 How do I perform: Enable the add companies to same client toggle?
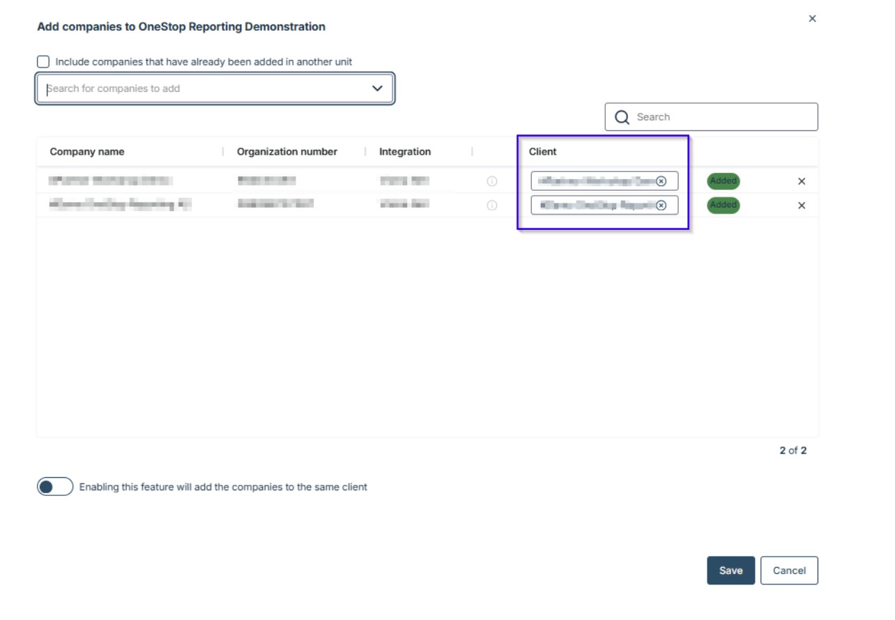click(x=55, y=487)
